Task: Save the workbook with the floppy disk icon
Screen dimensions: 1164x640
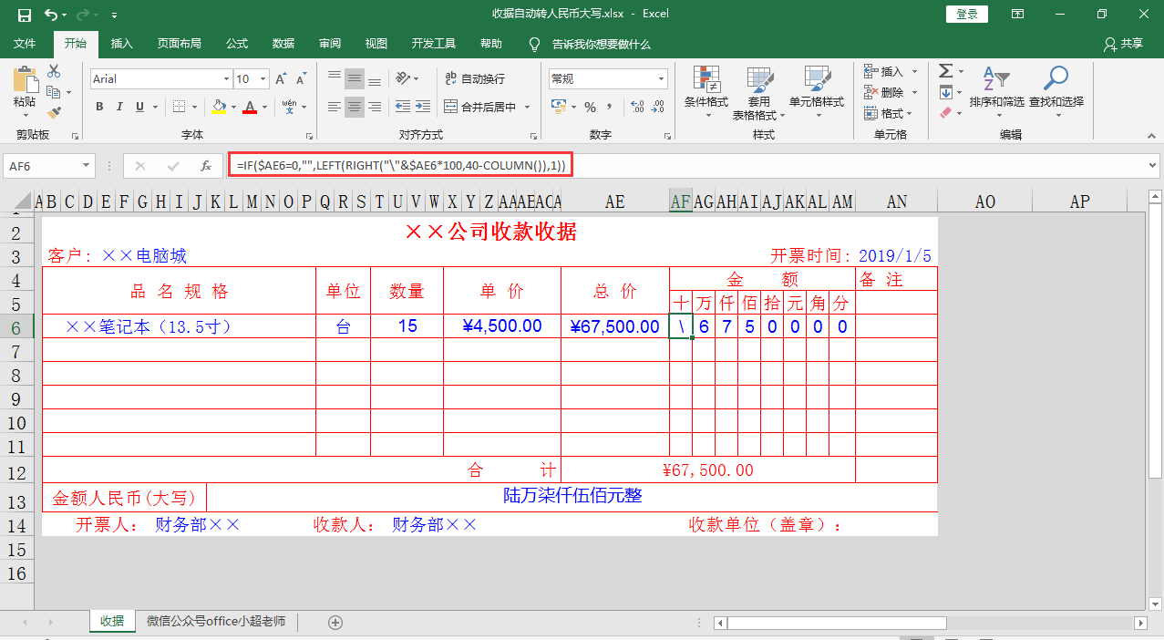Action: coord(24,15)
